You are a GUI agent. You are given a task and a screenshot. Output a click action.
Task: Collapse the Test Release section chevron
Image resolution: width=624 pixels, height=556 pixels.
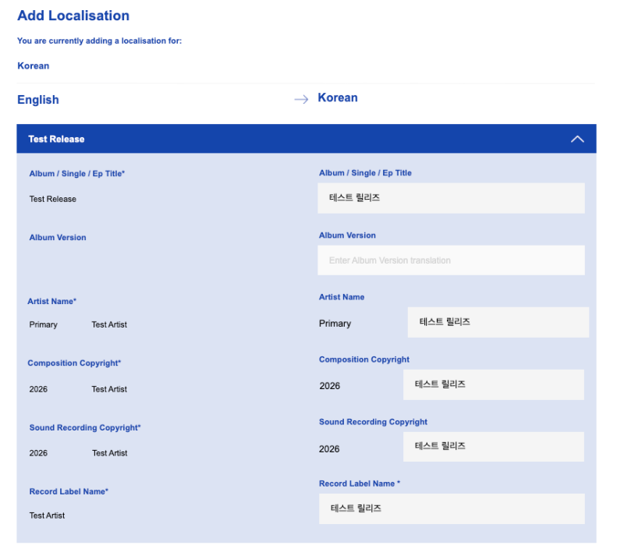click(x=577, y=139)
